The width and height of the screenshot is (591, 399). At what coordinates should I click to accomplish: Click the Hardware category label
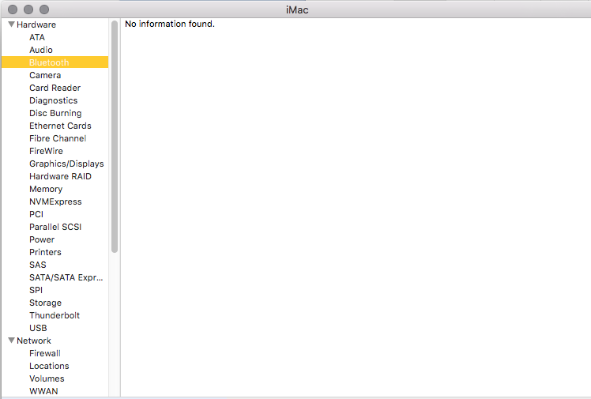(x=36, y=24)
